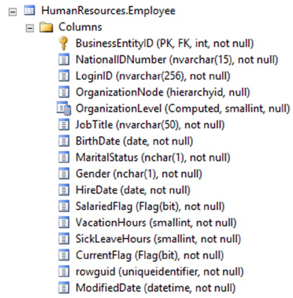293x298 pixels.
Task: Select JobTitle (nvarchar(50), not null) row
Action: click(150, 125)
